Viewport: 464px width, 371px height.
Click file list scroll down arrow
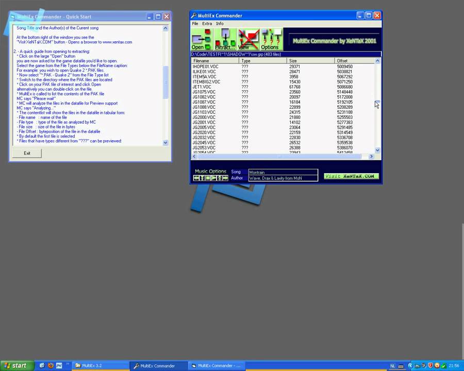pos(377,150)
